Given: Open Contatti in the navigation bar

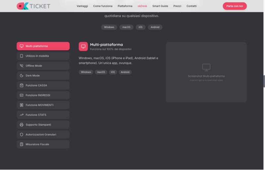Looking at the screenshot, I should tap(191, 6).
